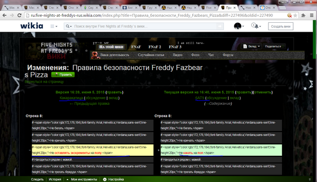The width and height of the screenshot is (317, 182).
Task: Submit the search with the arrow button
Action: [x=220, y=26]
